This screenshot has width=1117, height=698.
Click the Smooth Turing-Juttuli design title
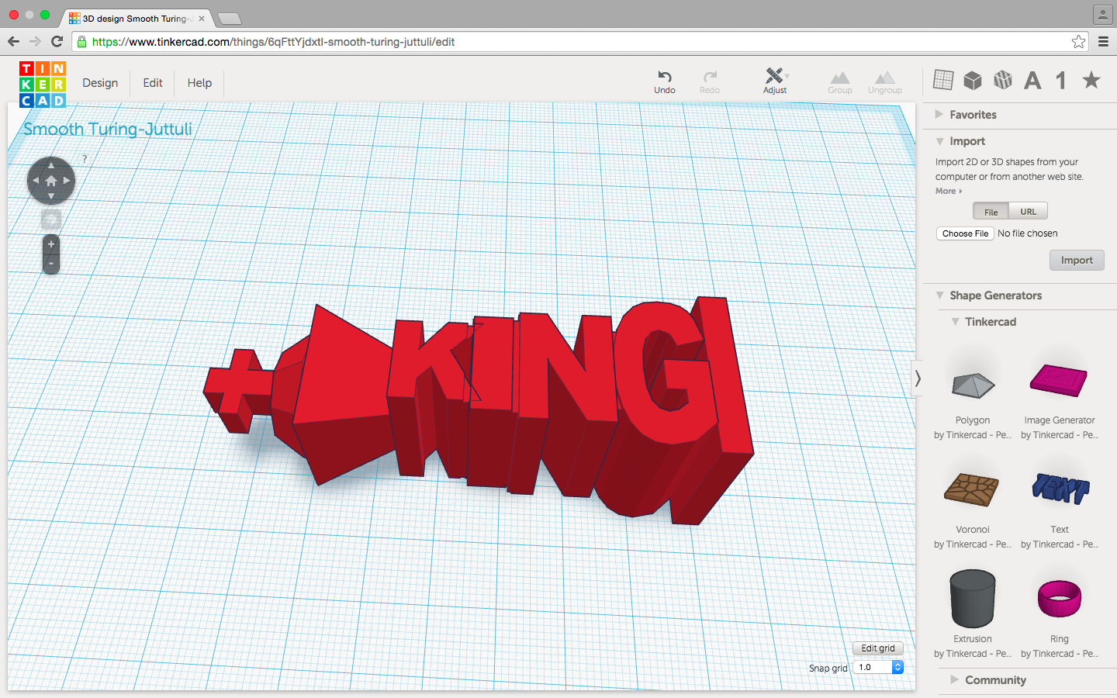click(x=108, y=129)
